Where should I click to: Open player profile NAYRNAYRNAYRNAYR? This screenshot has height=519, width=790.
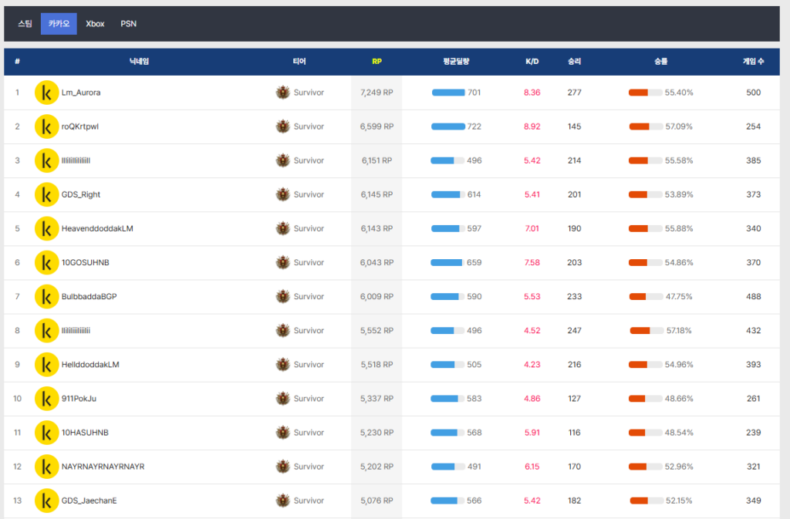(x=103, y=467)
